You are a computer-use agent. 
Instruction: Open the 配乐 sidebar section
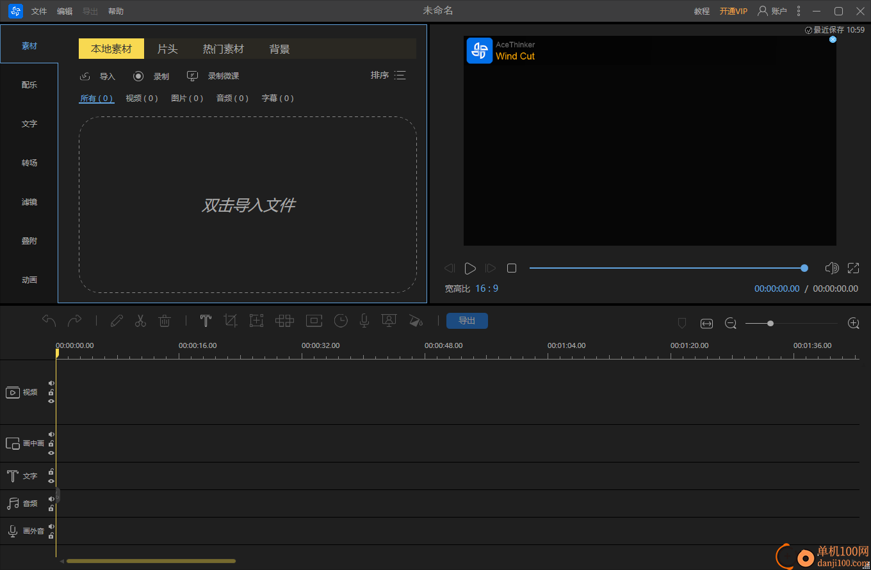[29, 85]
